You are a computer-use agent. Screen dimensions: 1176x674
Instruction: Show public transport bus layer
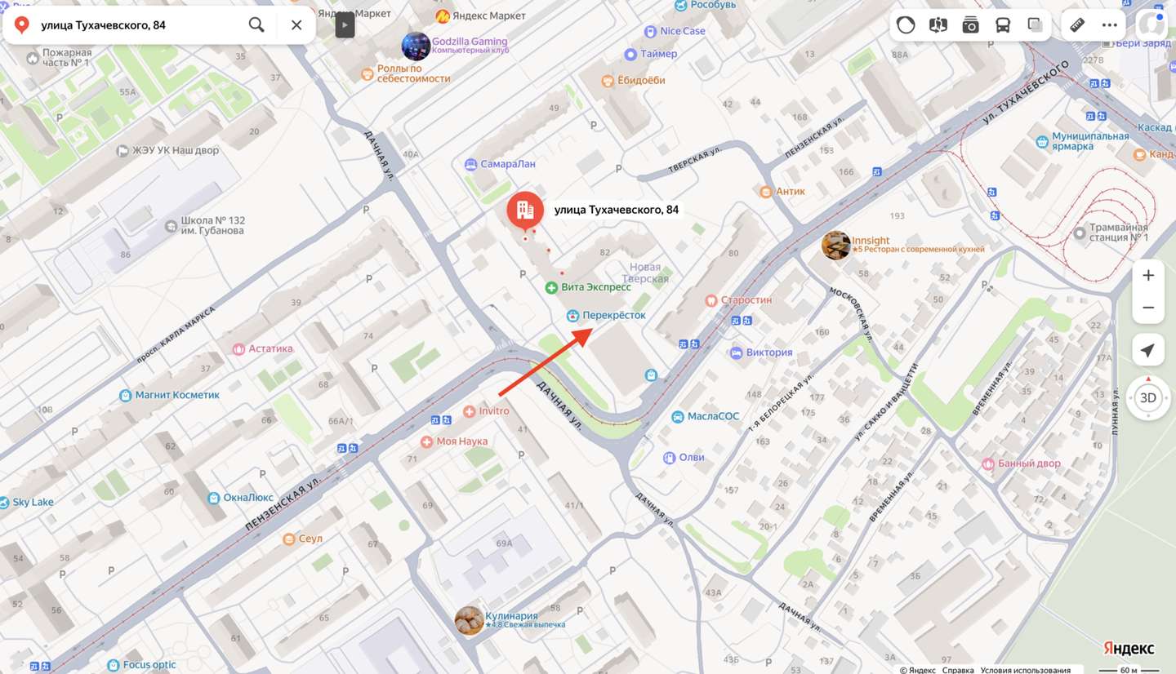[x=1003, y=24]
